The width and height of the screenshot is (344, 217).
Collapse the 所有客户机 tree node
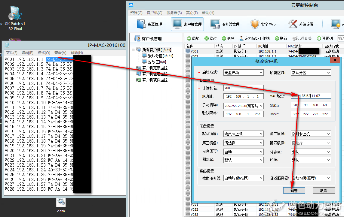click(x=133, y=50)
